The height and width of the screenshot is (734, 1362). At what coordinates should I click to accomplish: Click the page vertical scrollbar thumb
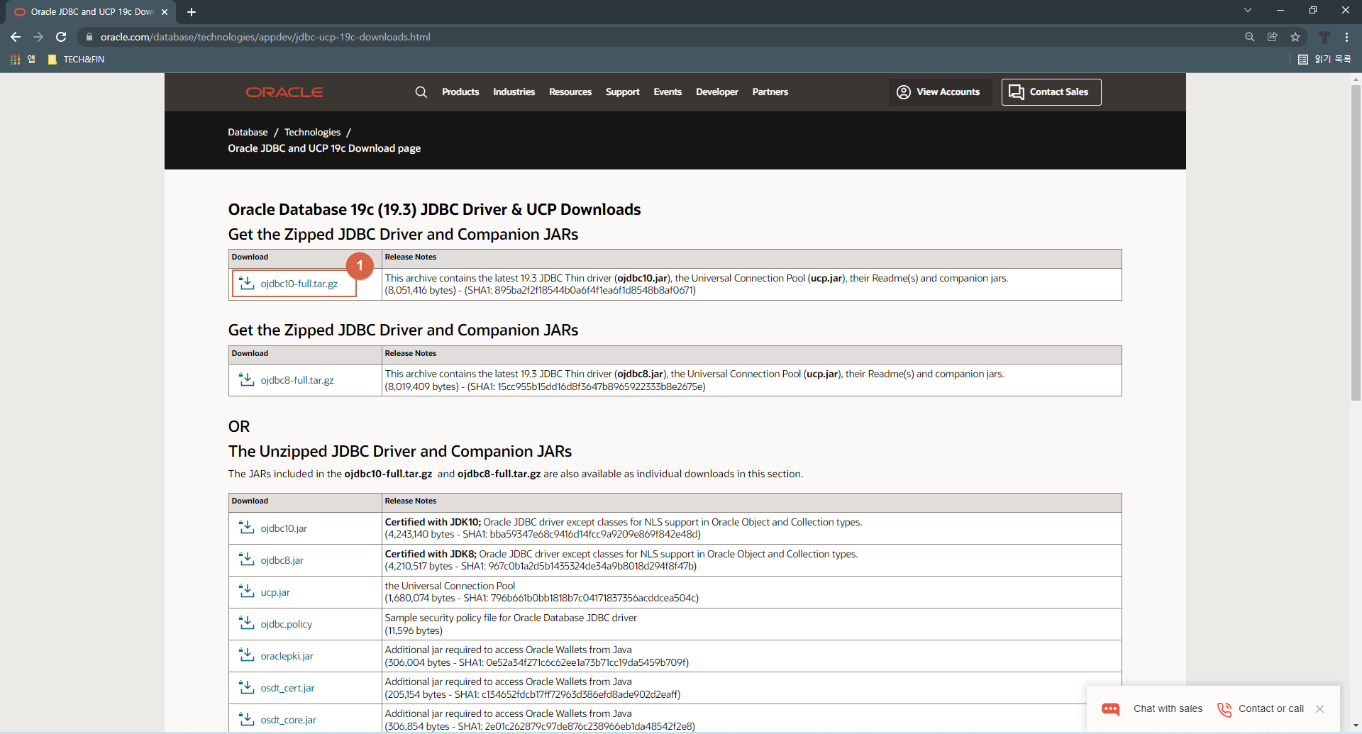click(1356, 243)
